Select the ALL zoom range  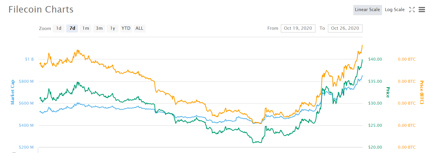(x=139, y=28)
